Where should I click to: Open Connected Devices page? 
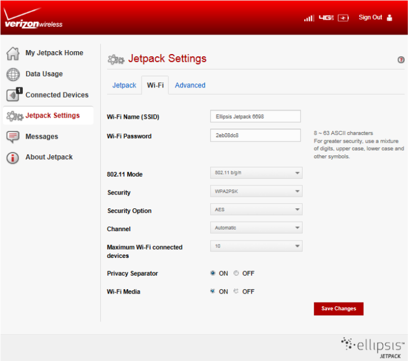57,95
